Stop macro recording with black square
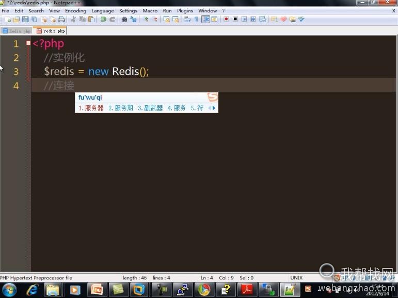398x298 pixels. click(x=235, y=19)
